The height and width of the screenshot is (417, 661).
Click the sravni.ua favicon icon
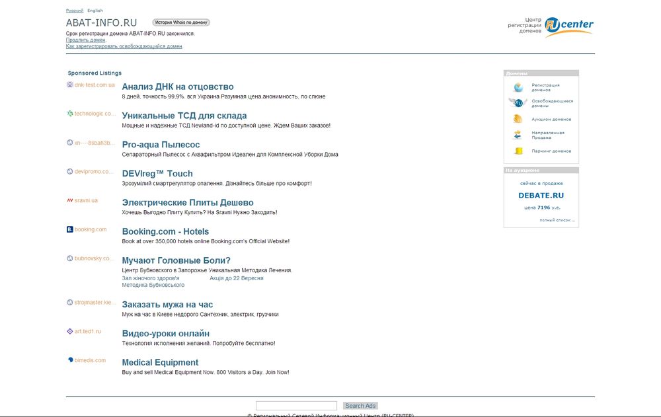point(69,200)
